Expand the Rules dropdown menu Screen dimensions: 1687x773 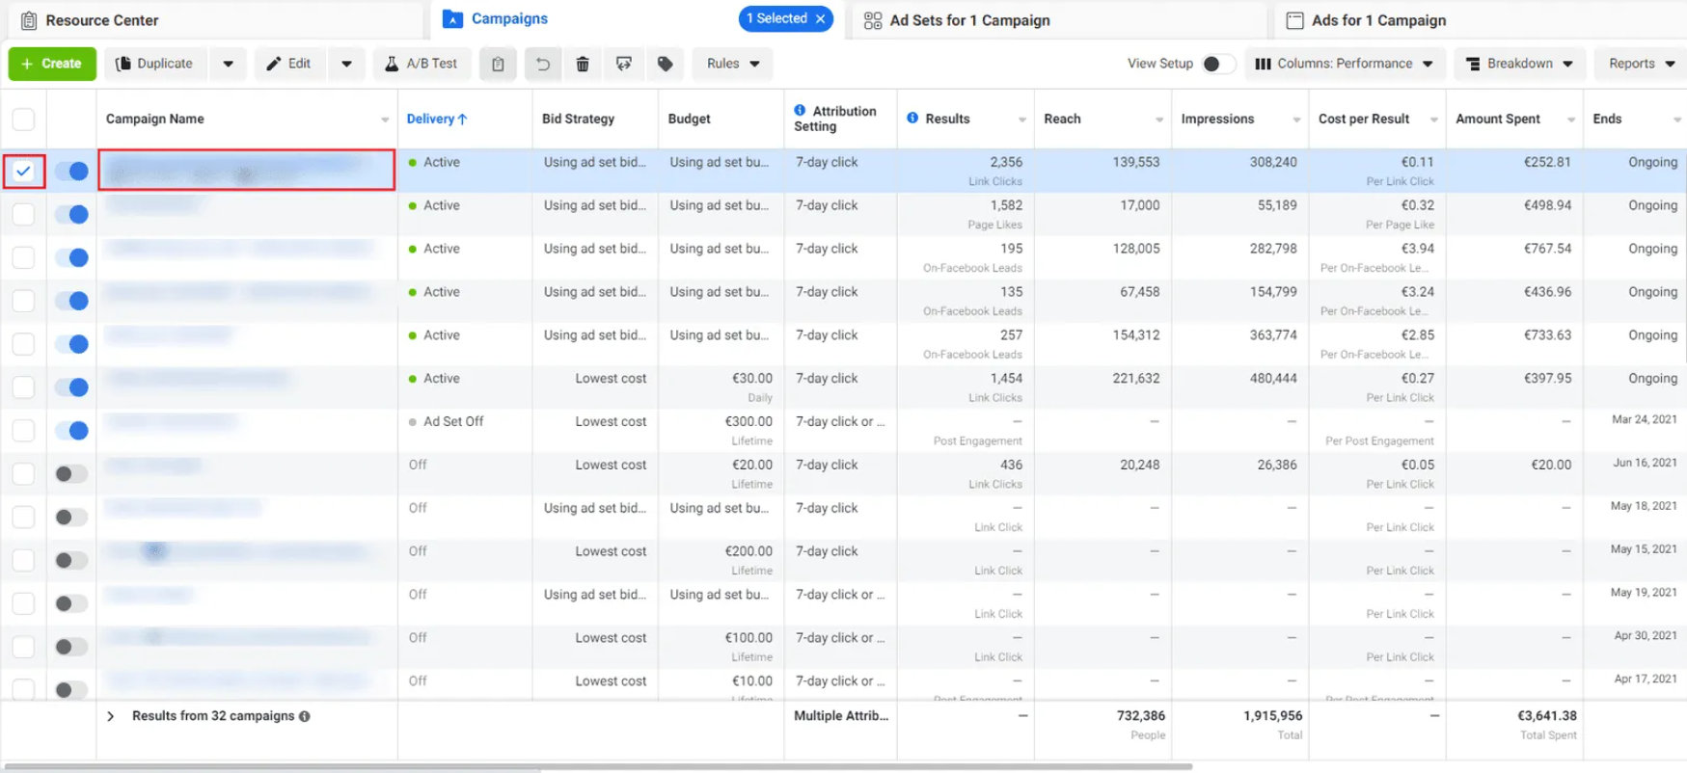[x=732, y=64]
